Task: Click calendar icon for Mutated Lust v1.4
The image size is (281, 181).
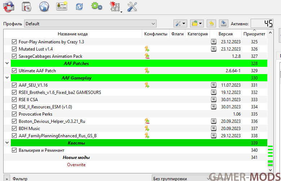Action: [214, 49]
